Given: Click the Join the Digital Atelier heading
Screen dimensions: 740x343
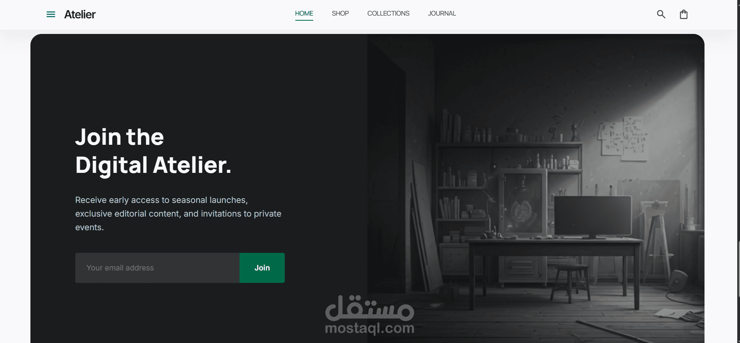Looking at the screenshot, I should (153, 151).
